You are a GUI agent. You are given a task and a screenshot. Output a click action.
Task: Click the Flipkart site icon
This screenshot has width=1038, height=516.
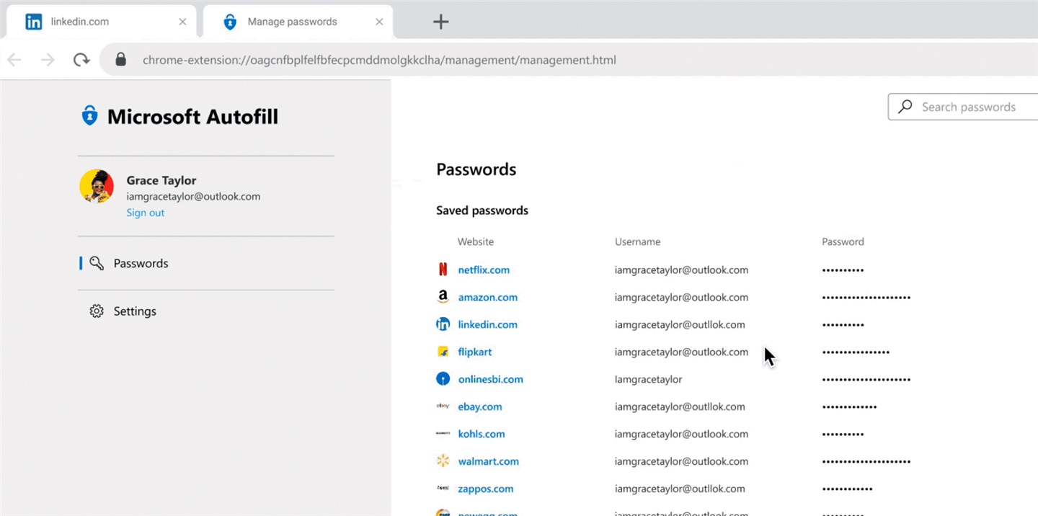click(x=443, y=352)
